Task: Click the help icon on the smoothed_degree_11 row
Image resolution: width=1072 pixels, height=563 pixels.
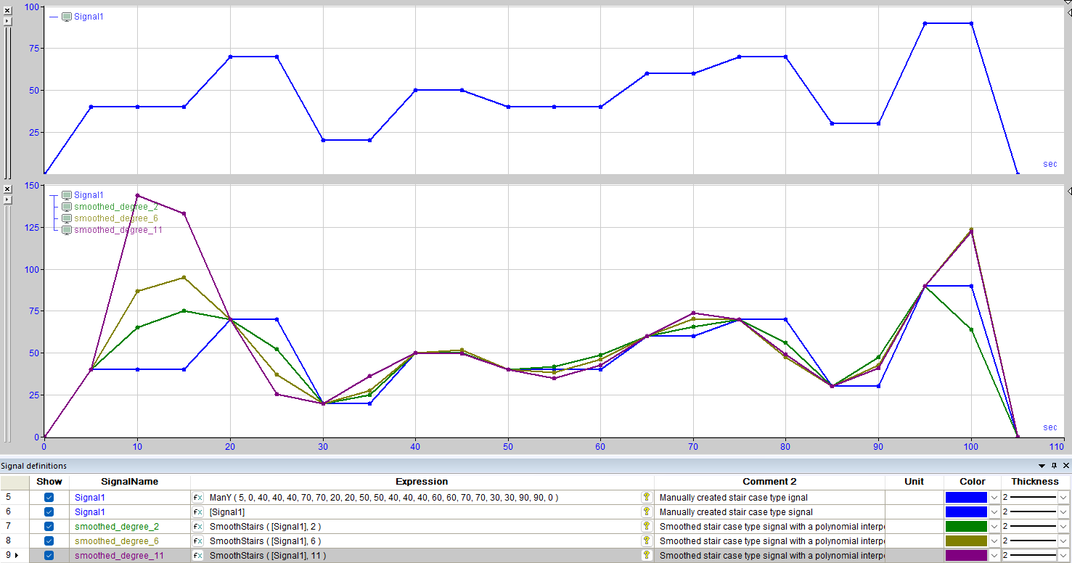Action: 647,556
